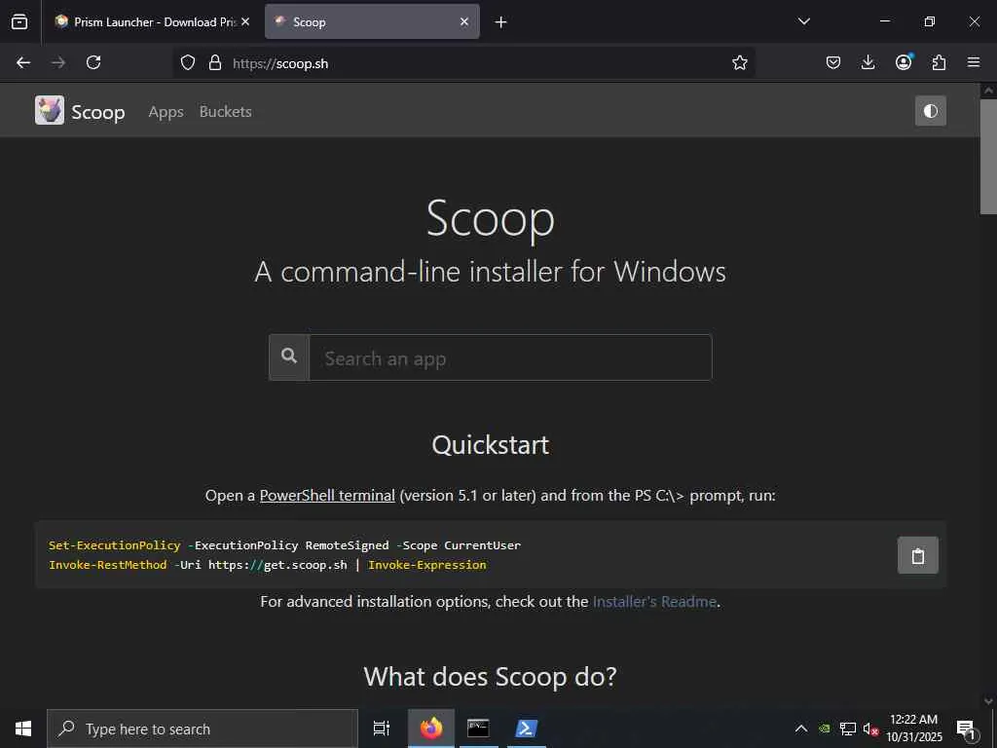Click the Windows taskbar search box
This screenshot has width=997, height=748.
pos(203,729)
